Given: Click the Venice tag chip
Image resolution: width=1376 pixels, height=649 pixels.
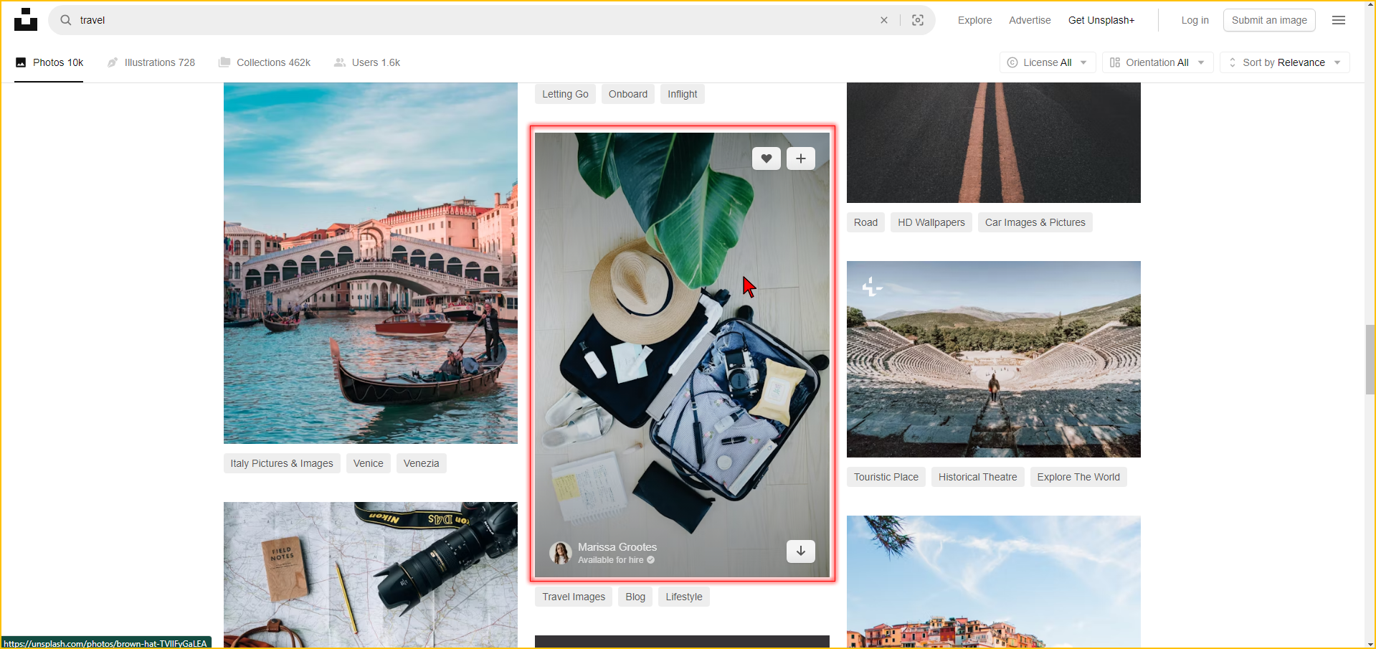Looking at the screenshot, I should [x=368, y=463].
